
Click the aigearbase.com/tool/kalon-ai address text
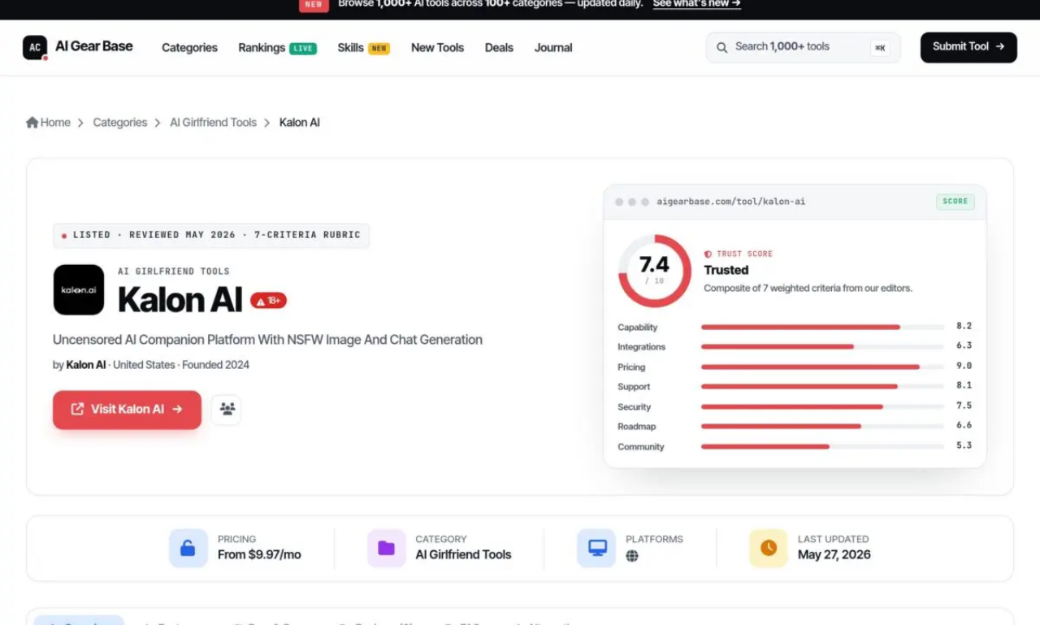(731, 202)
